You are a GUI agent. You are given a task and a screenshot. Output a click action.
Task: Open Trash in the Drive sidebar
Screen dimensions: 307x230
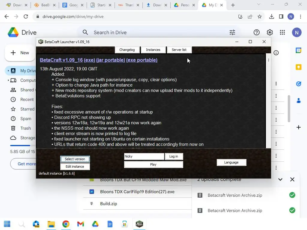21,128
